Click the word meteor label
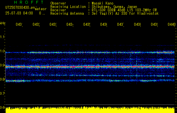Viewport: 177px width, 113px height. (41, 9)
